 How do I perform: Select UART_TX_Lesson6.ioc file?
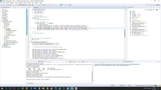click(x=10, y=44)
